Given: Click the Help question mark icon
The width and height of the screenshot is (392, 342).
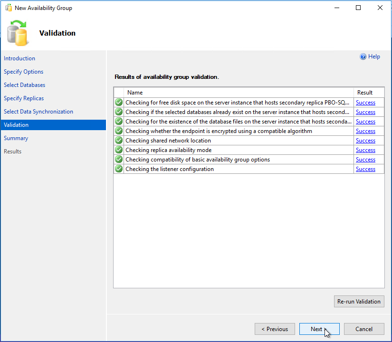Looking at the screenshot, I should pos(363,57).
